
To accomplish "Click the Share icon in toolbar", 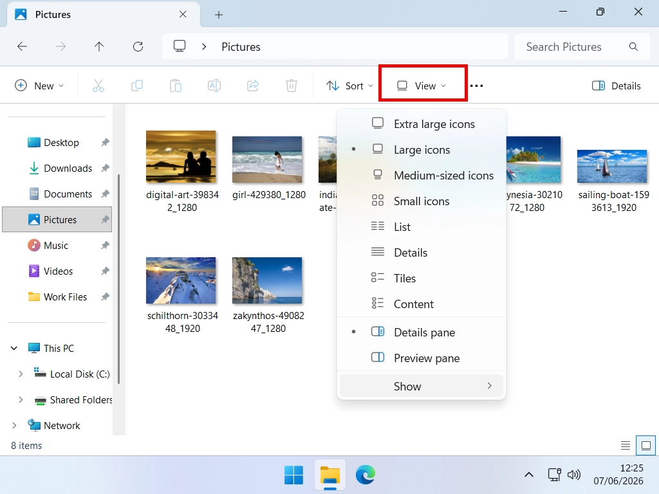I will 253,86.
